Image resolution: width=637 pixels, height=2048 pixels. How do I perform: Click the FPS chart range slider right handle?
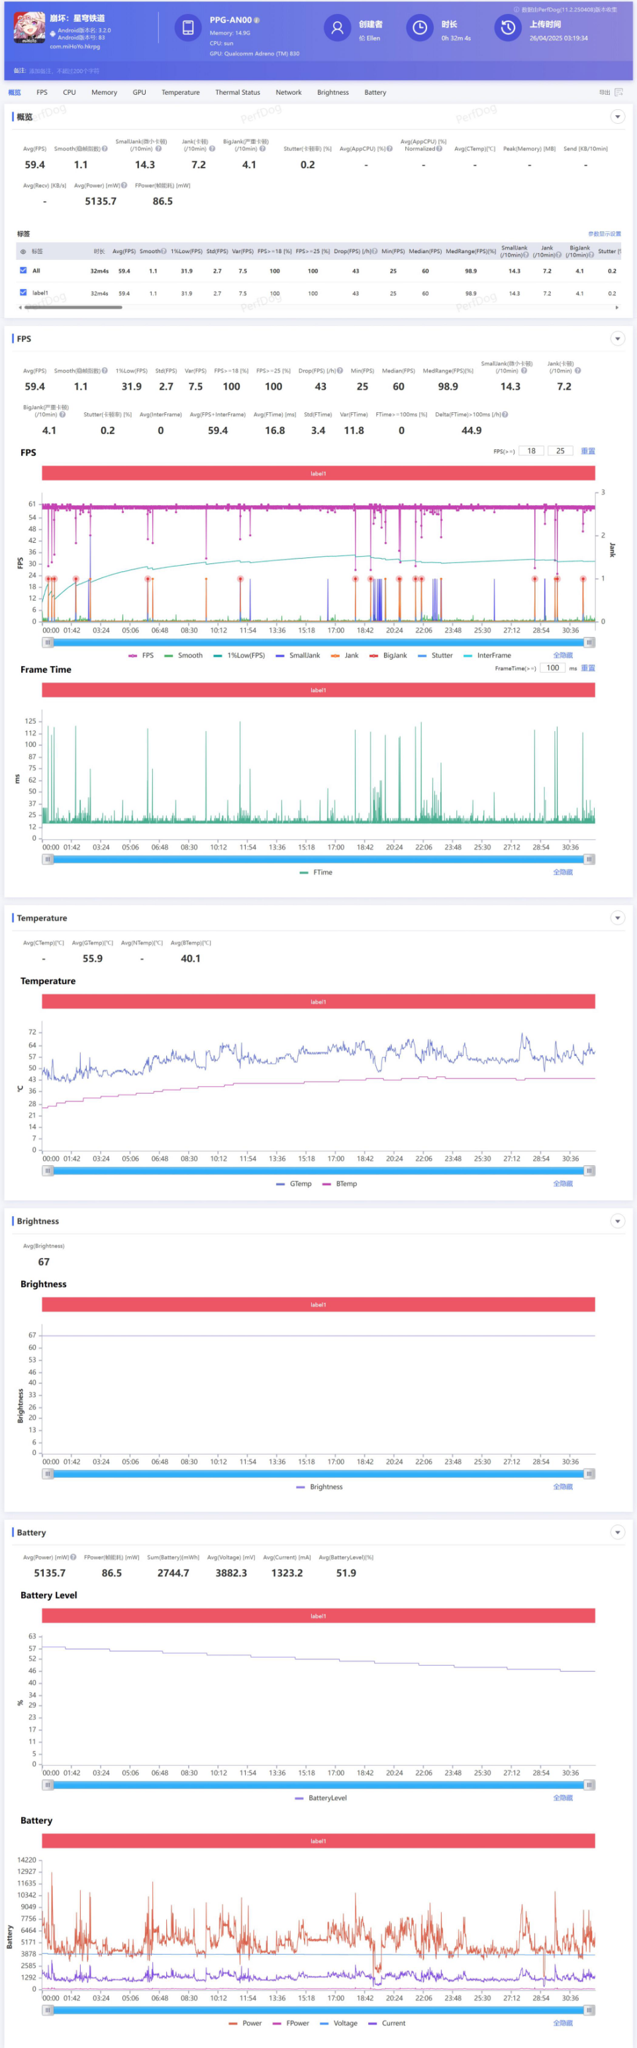point(589,642)
